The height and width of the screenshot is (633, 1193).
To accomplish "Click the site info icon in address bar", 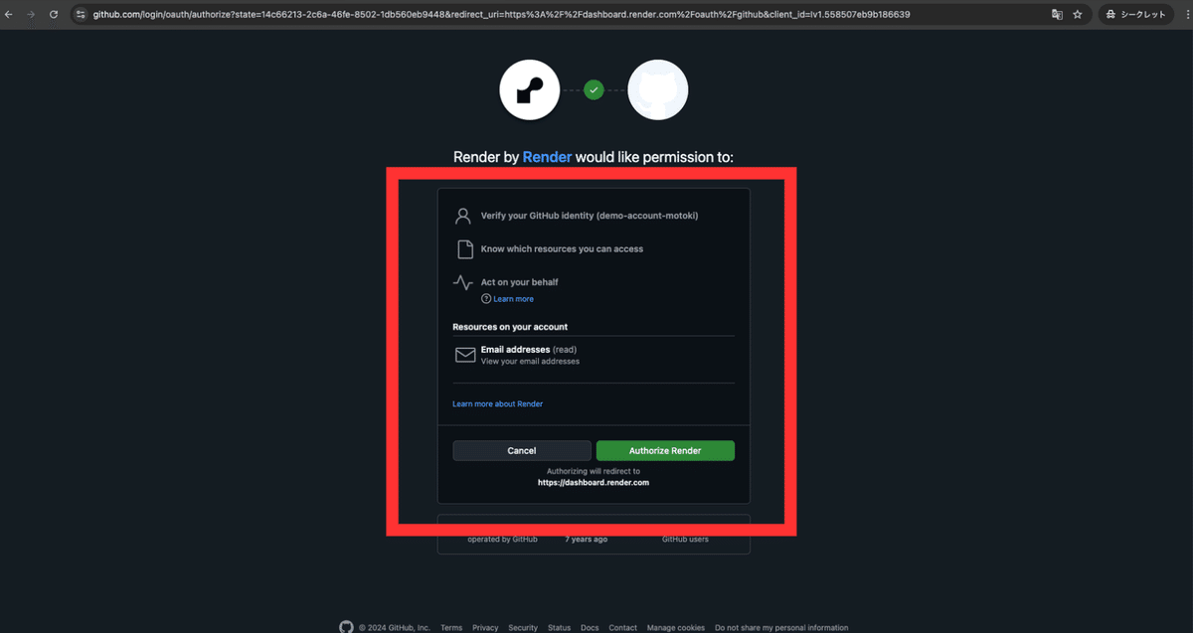I will click(x=82, y=15).
